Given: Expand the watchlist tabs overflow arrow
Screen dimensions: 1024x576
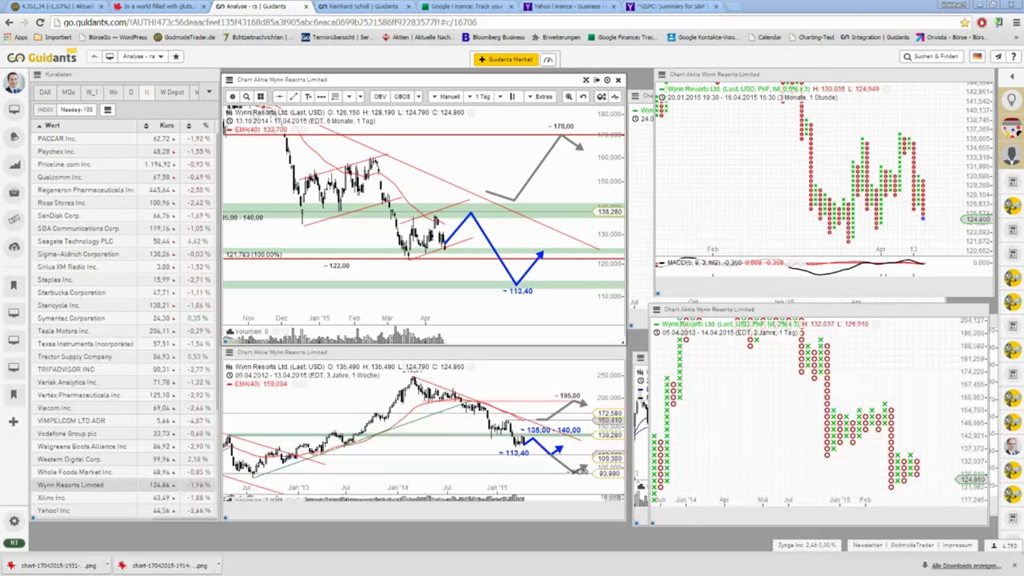Looking at the screenshot, I should click(209, 92).
